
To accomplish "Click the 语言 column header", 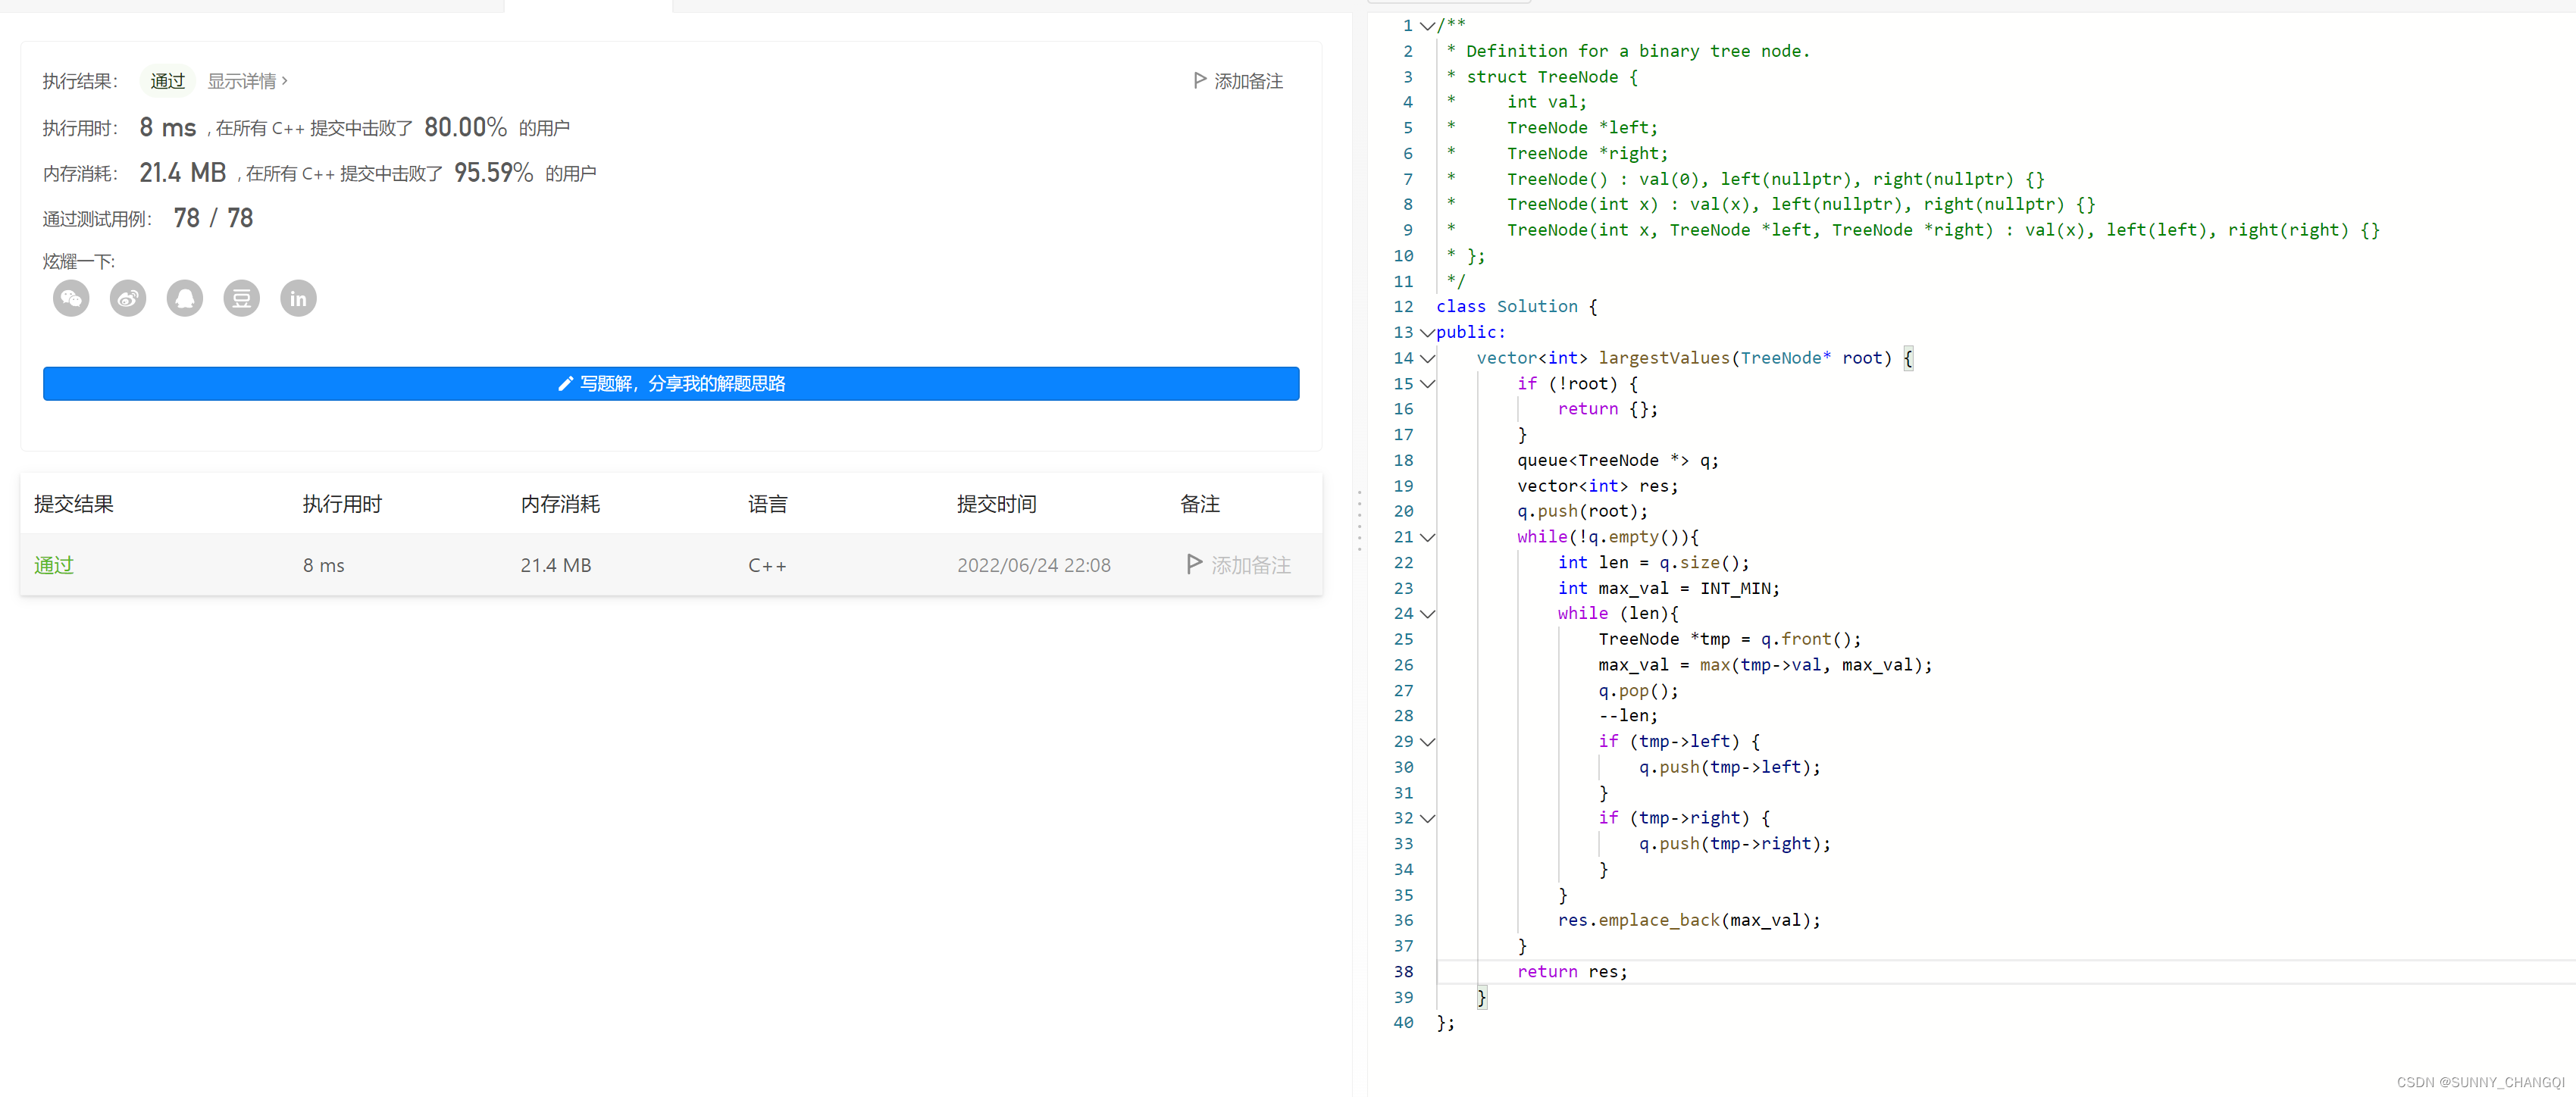I will pyautogui.click(x=768, y=504).
